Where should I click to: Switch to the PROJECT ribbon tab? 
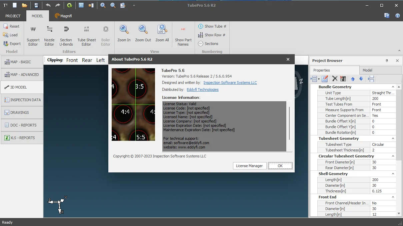pyautogui.click(x=13, y=16)
